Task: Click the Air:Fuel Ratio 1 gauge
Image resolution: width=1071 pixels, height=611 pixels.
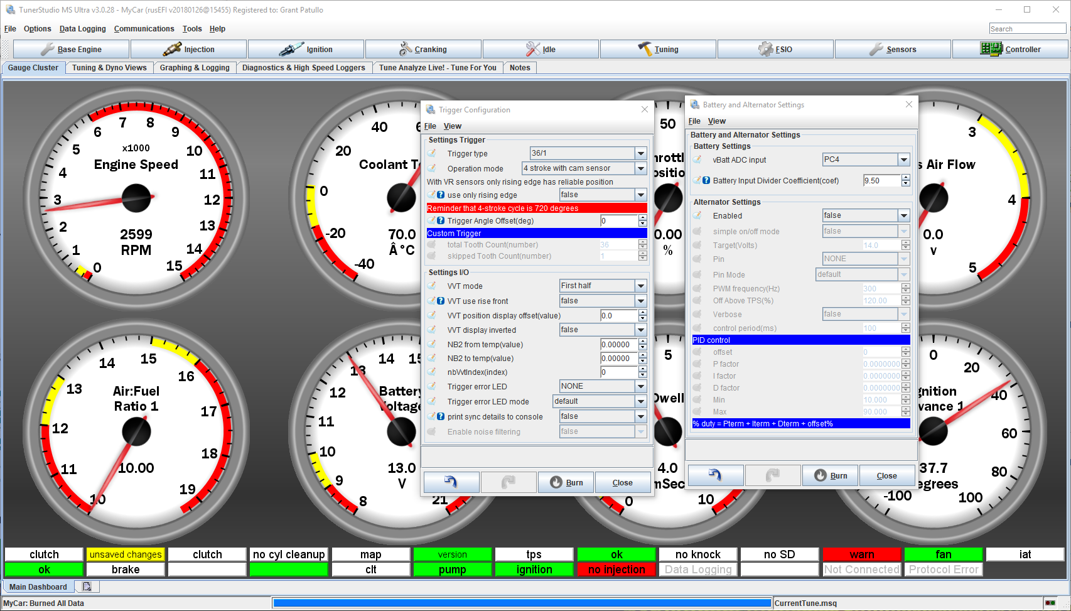Action: click(x=136, y=431)
